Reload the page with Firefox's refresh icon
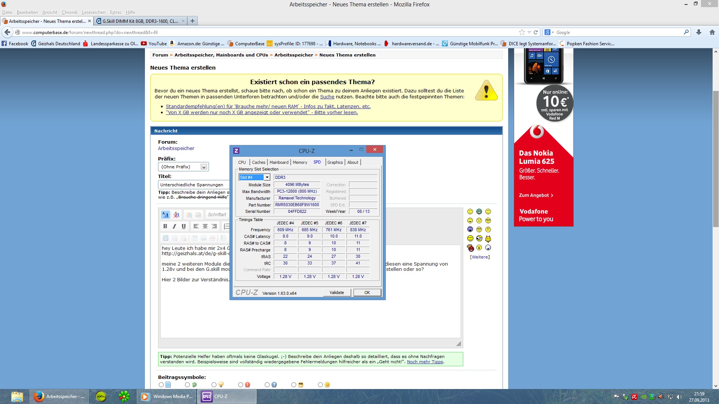The height and width of the screenshot is (404, 719). [x=536, y=32]
